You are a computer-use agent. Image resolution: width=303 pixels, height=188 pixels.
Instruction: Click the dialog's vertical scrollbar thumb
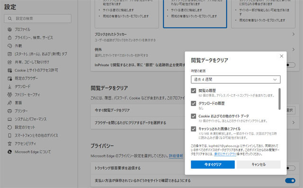point(279,98)
